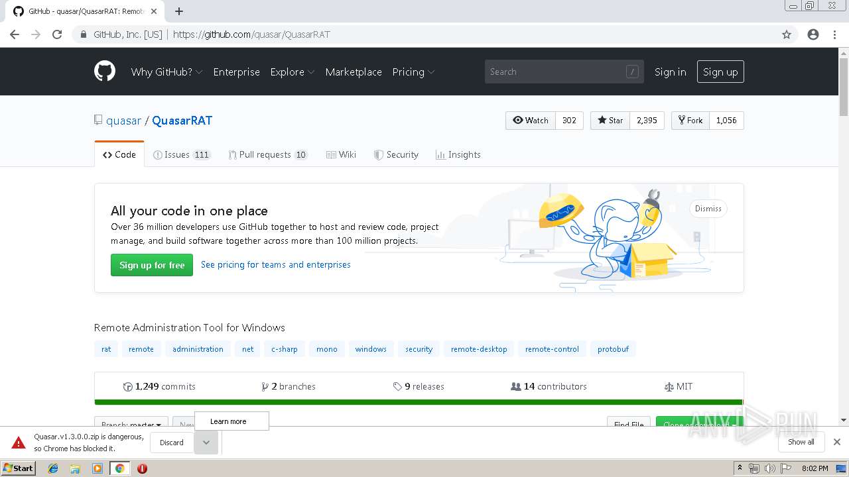Select the Code tab
The image size is (849, 477).
119,154
